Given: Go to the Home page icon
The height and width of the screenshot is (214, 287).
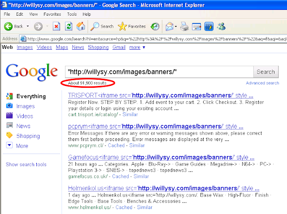Looking at the screenshot, I should (81, 26).
